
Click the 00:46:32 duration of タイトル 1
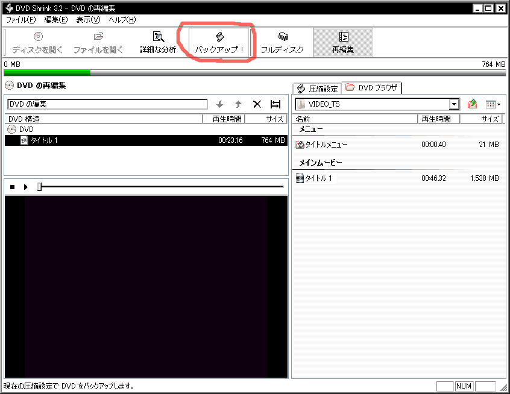tap(433, 178)
